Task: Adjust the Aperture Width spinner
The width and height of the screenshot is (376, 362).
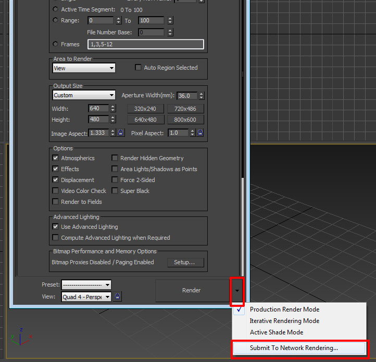Action: tap(202, 96)
